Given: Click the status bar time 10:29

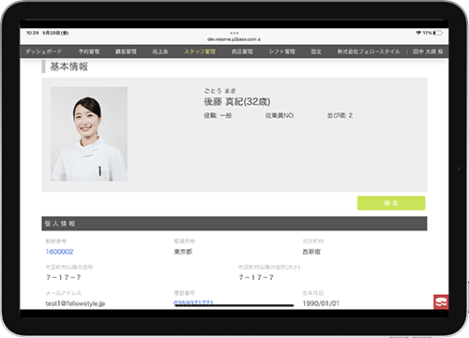Looking at the screenshot, I should point(32,33).
